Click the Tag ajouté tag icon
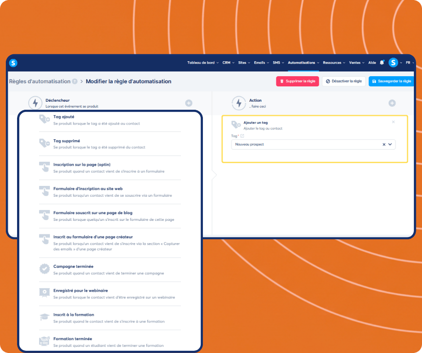 pos(44,119)
